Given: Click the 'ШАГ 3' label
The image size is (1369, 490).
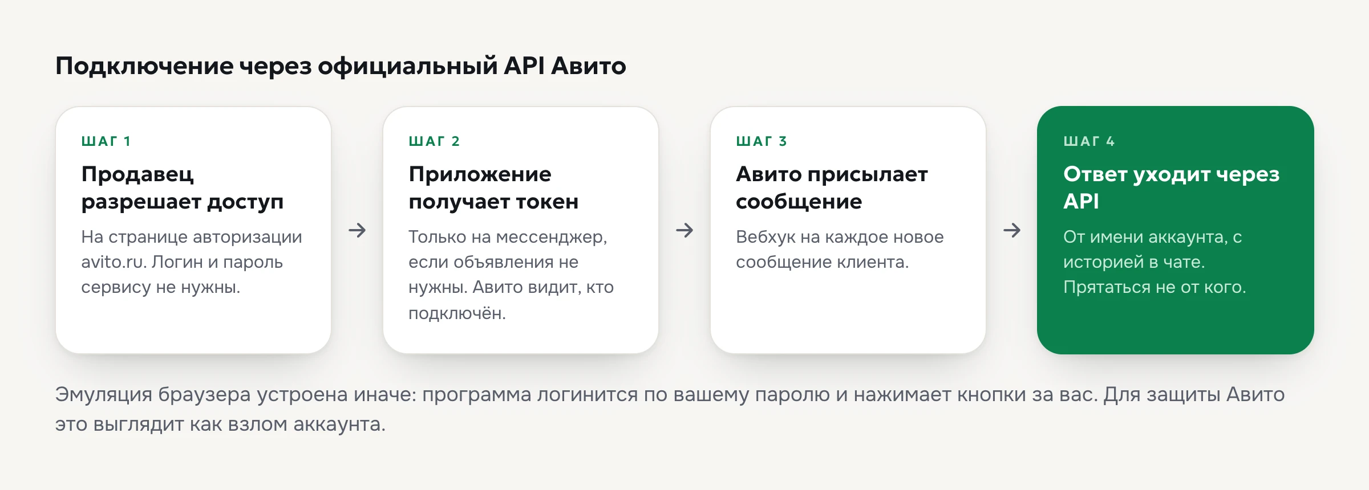Looking at the screenshot, I should point(762,141).
